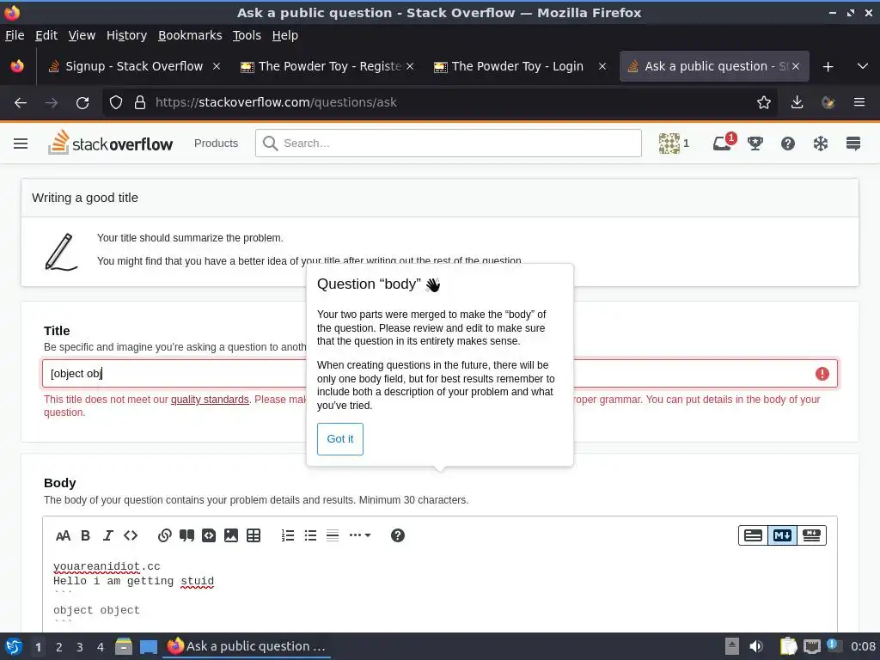Close The Powder Toy - Login tab

pos(602,66)
